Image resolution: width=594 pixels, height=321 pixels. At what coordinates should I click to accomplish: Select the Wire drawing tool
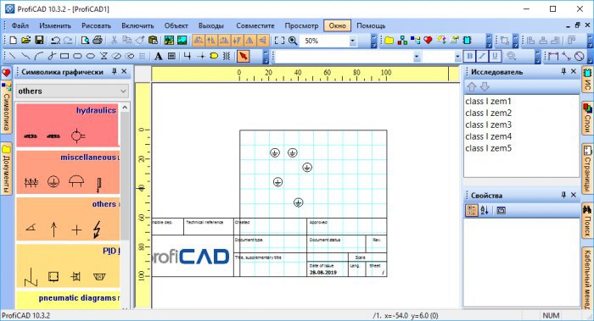click(188, 57)
